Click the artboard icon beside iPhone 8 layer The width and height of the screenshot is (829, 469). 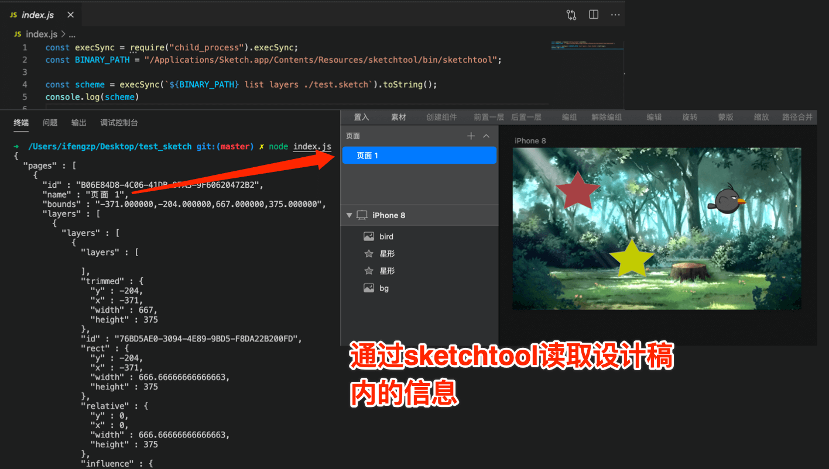pos(362,215)
